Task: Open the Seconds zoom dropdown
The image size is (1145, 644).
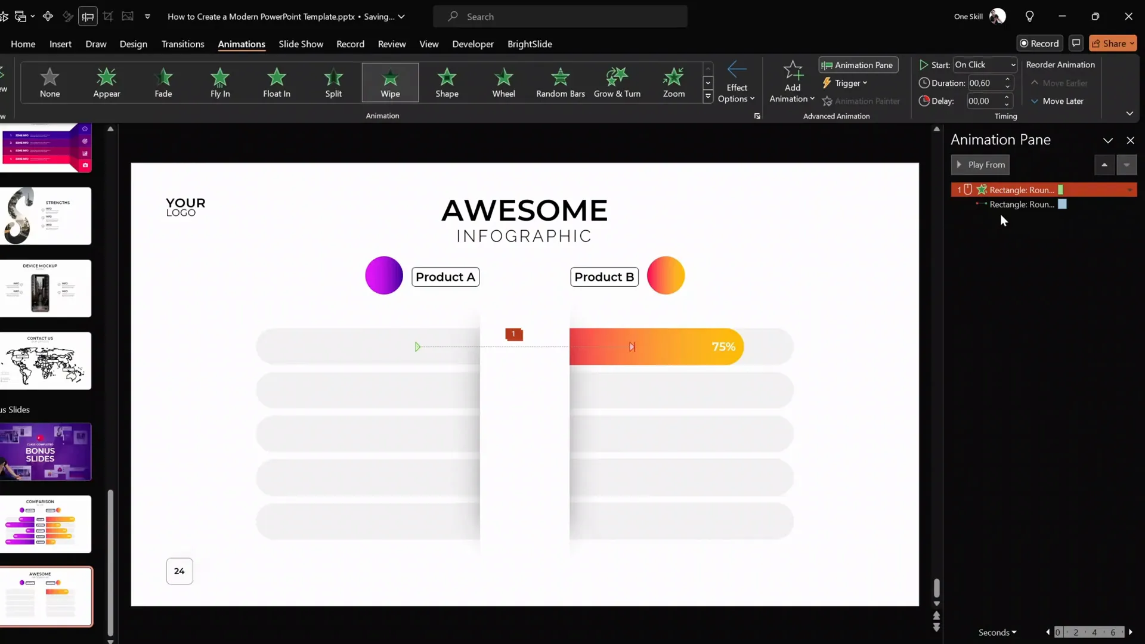Action: pyautogui.click(x=997, y=633)
